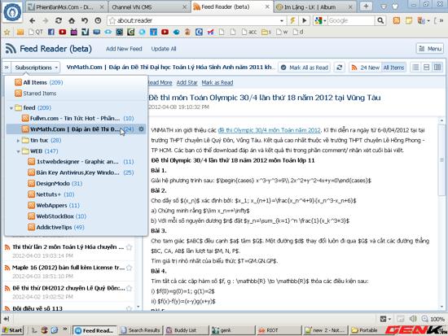The image size is (448, 336).
Task: Switch filter to All Items
Action: point(393,68)
